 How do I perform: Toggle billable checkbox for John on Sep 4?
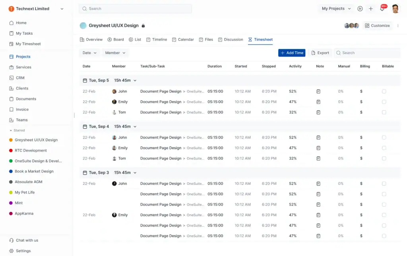click(384, 137)
